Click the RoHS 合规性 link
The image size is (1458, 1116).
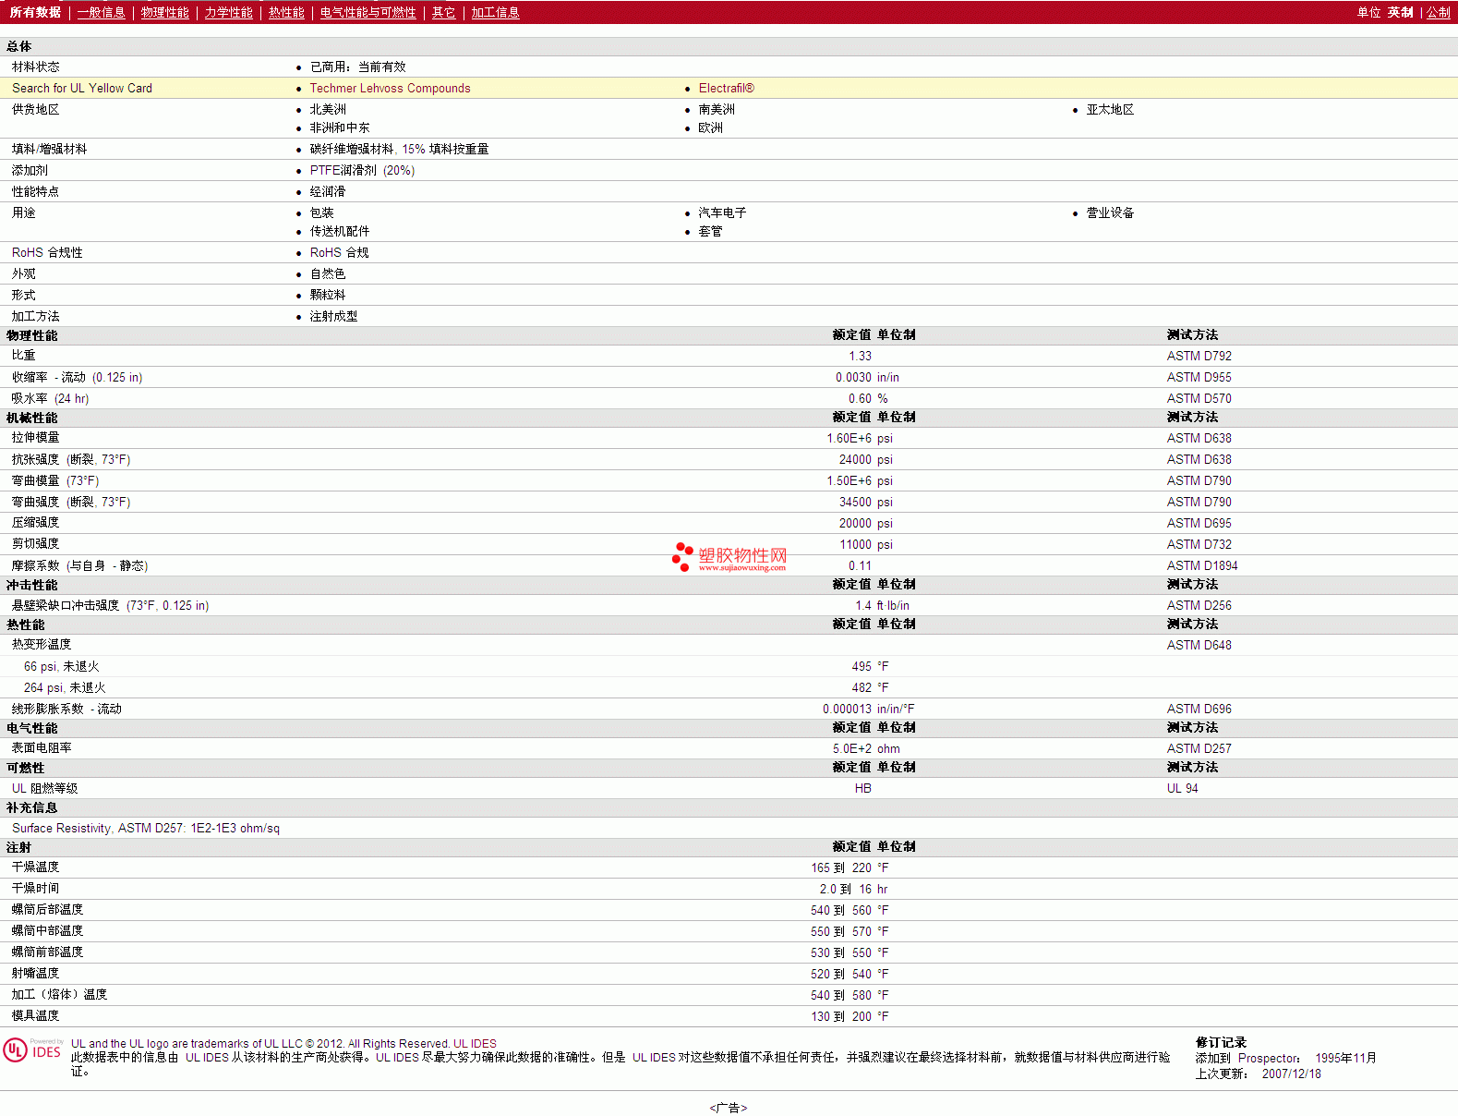tap(47, 253)
